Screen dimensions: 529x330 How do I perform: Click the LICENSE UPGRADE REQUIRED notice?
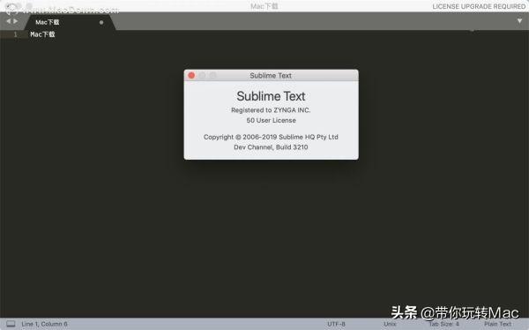(479, 6)
